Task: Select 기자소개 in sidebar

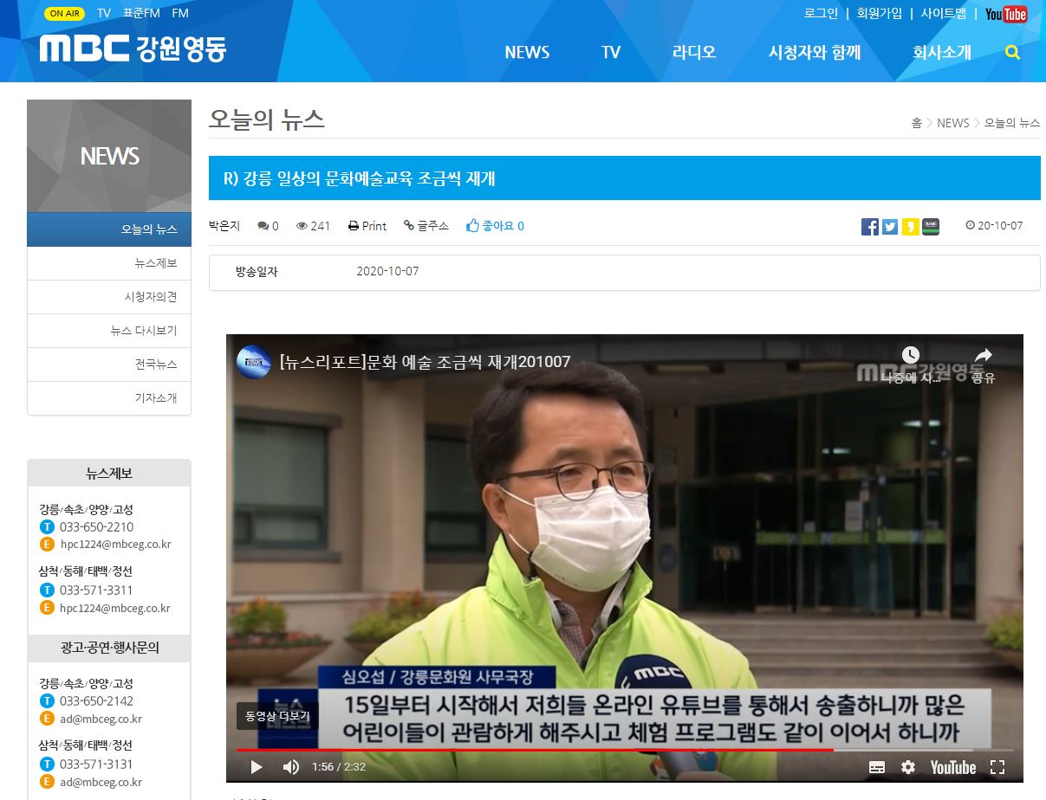Action: click(109, 398)
